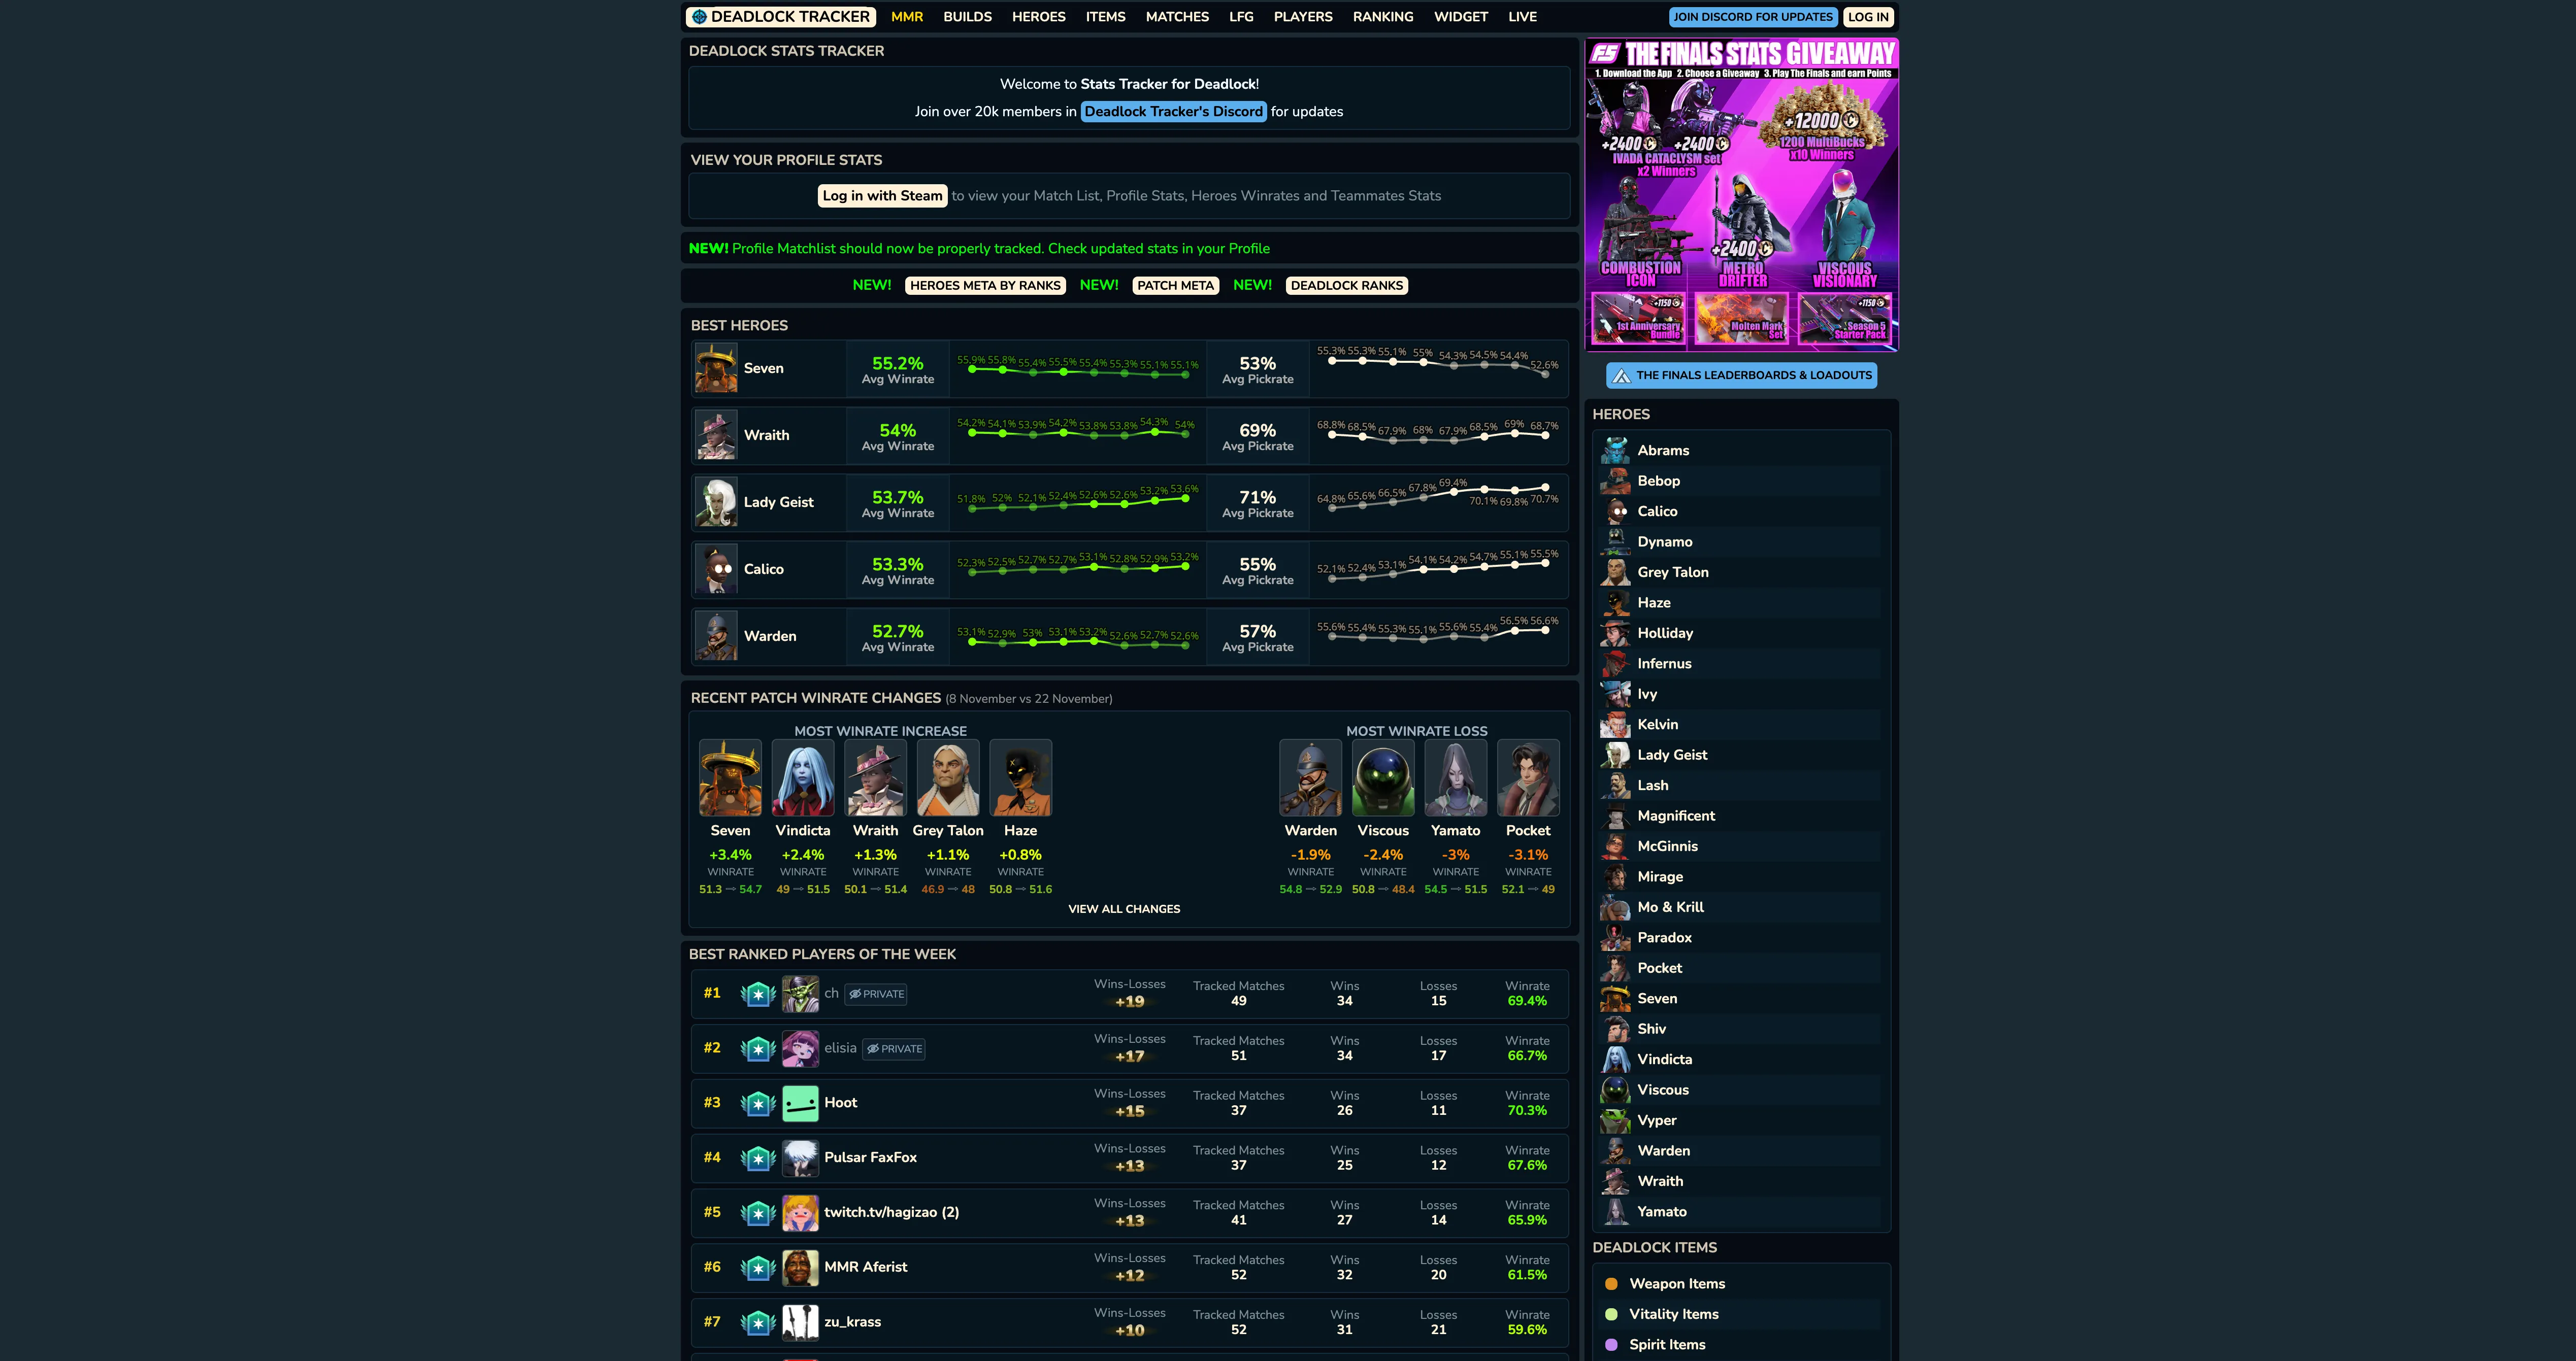Open Calico portrait in Best Heroes row
Image resolution: width=2576 pixels, height=1361 pixels.
pos(716,569)
